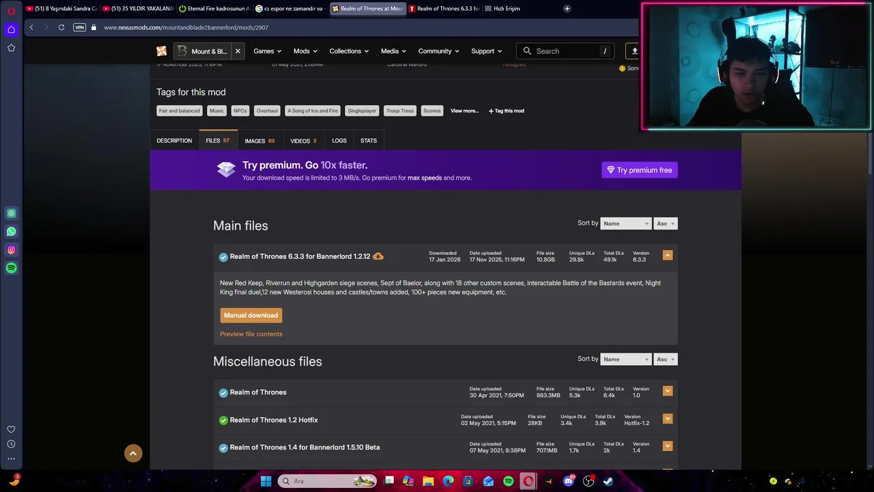This screenshot has height=492, width=874.
Task: Open Instagram in Opera sidebar
Action: pyautogui.click(x=11, y=250)
